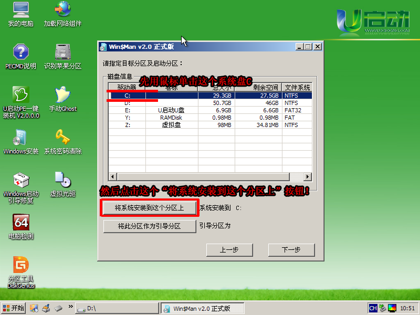420x315 pixels.
Task: Select the D: drive row
Action: 211,103
